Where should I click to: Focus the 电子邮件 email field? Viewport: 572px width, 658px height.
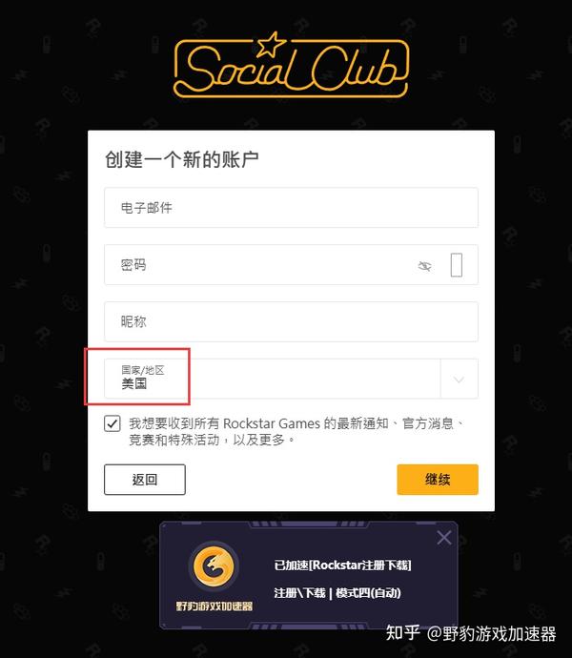point(291,208)
